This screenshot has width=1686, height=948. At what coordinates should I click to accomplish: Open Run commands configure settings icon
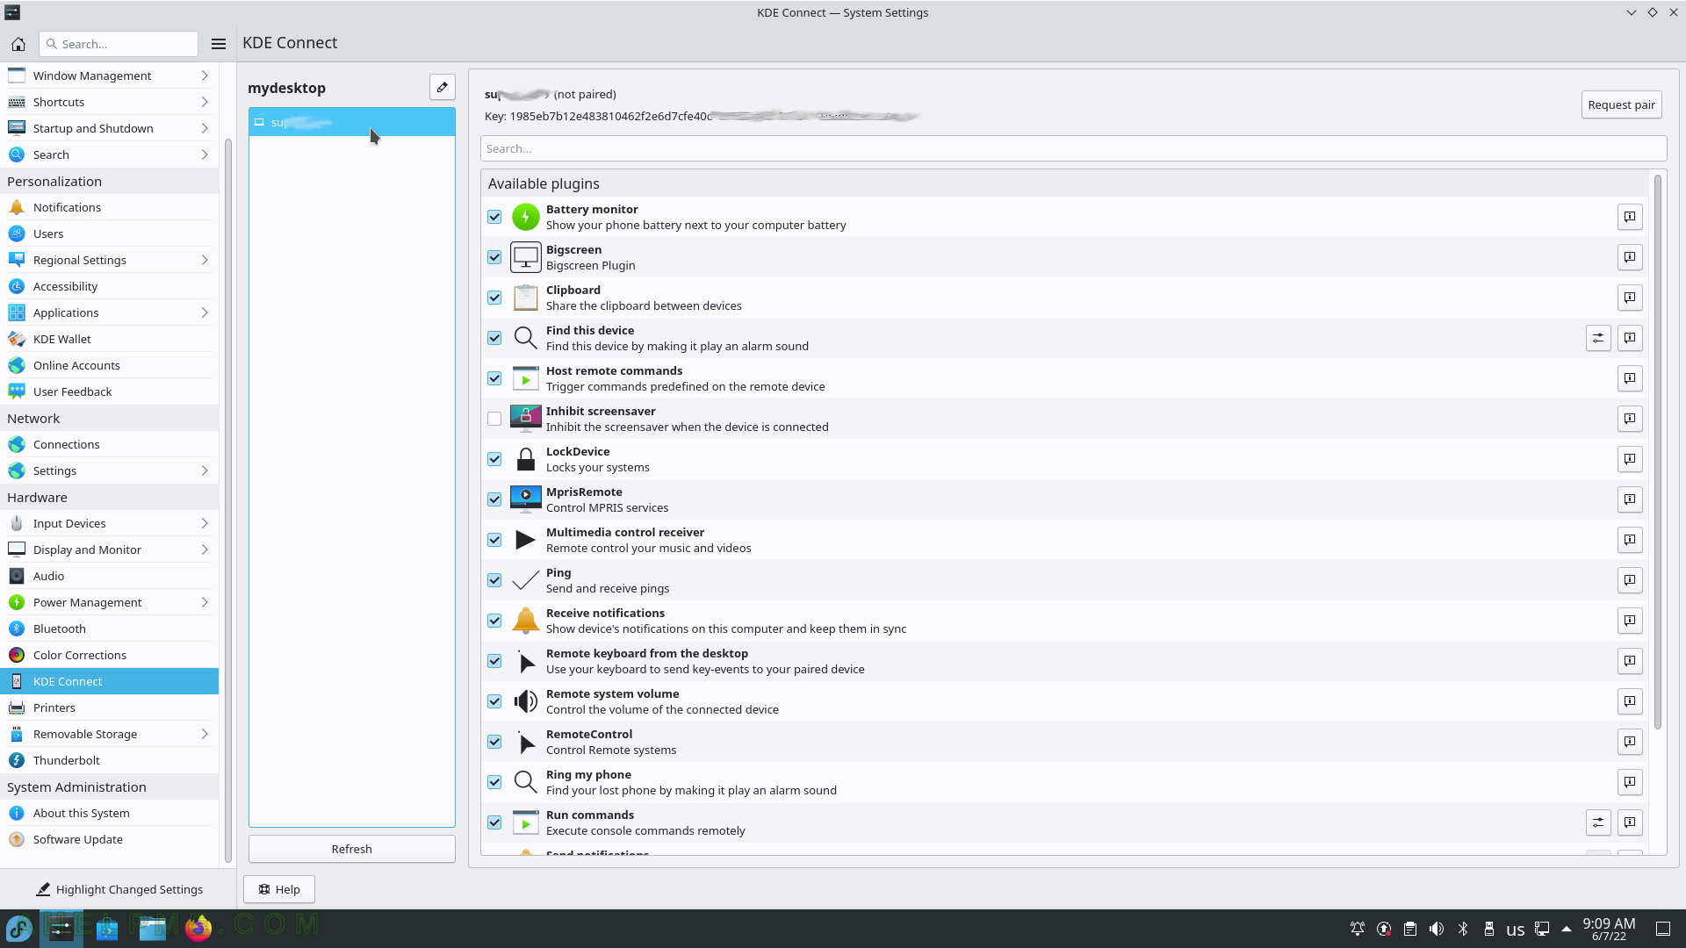[x=1598, y=822]
